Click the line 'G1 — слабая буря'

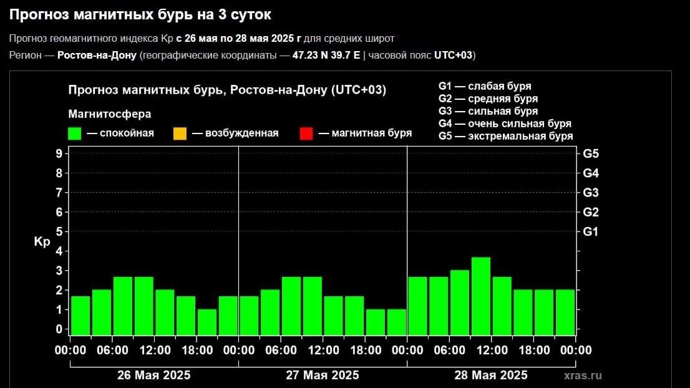pyautogui.click(x=485, y=86)
